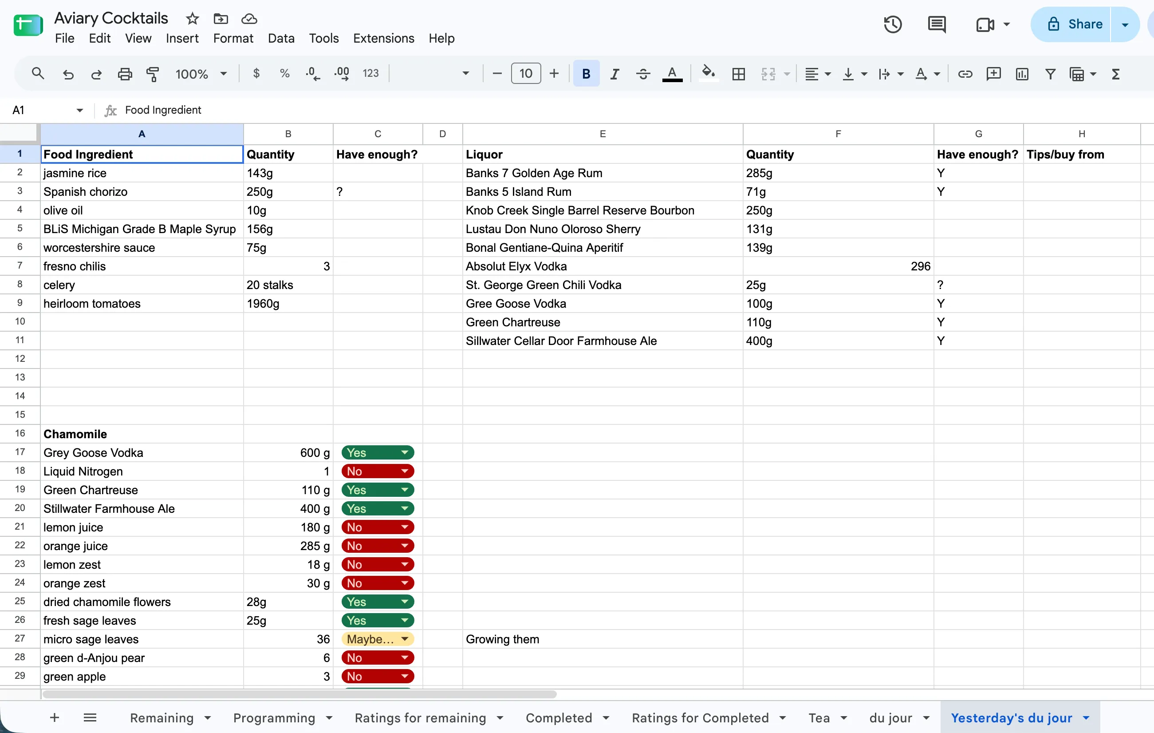Select the paint format roller icon

tap(153, 74)
